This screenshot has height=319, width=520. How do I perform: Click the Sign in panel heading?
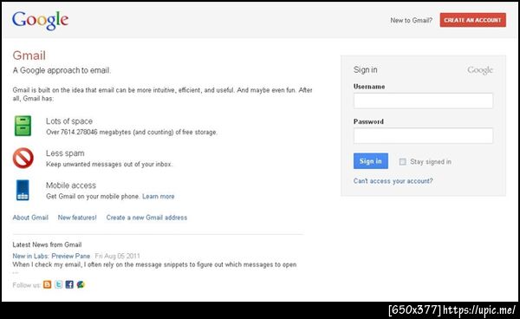pyautogui.click(x=365, y=70)
